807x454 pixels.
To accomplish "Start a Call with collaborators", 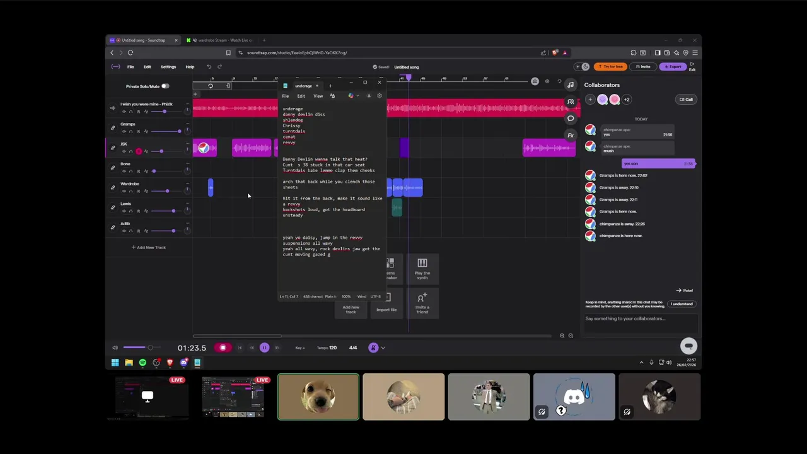I will click(x=686, y=99).
